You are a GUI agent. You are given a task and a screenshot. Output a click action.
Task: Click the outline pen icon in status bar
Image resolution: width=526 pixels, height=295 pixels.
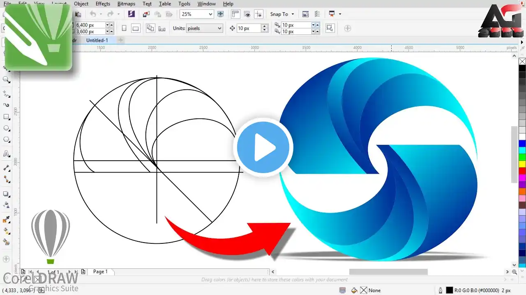click(x=441, y=290)
